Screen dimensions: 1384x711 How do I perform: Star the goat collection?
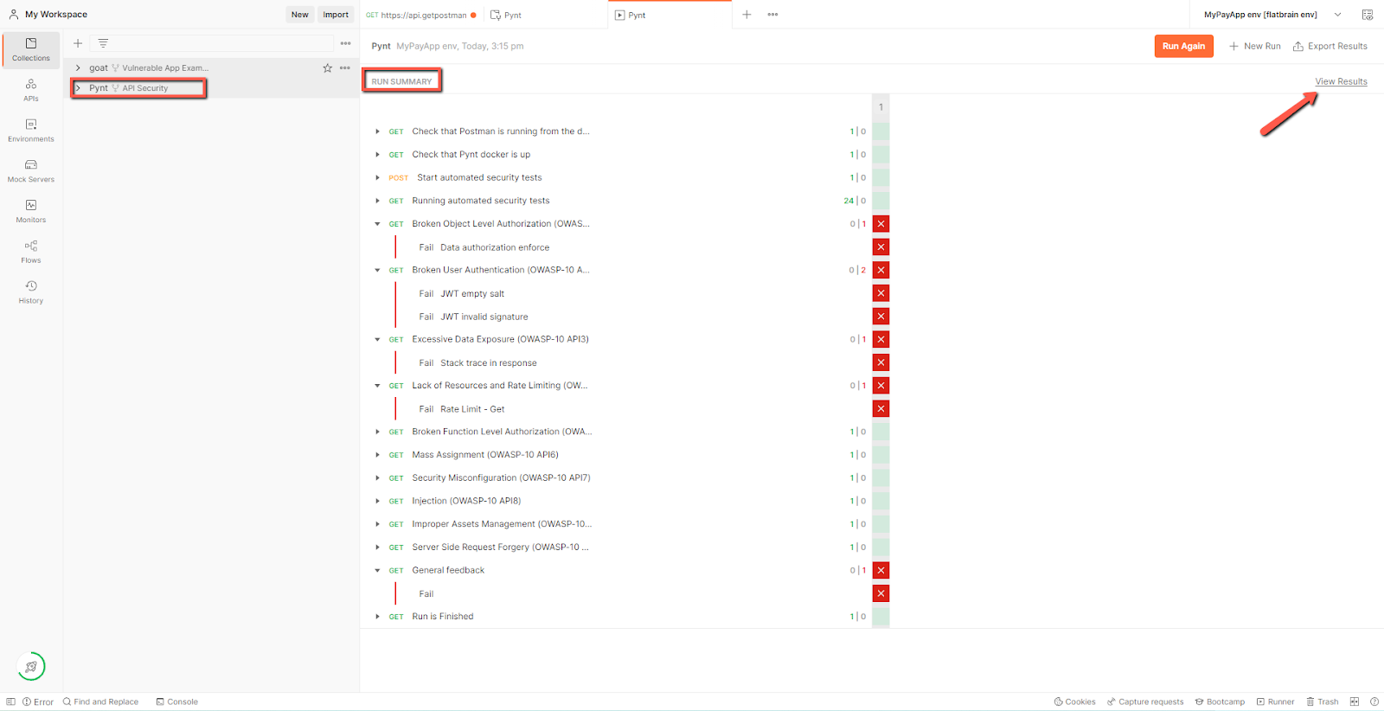pos(328,67)
